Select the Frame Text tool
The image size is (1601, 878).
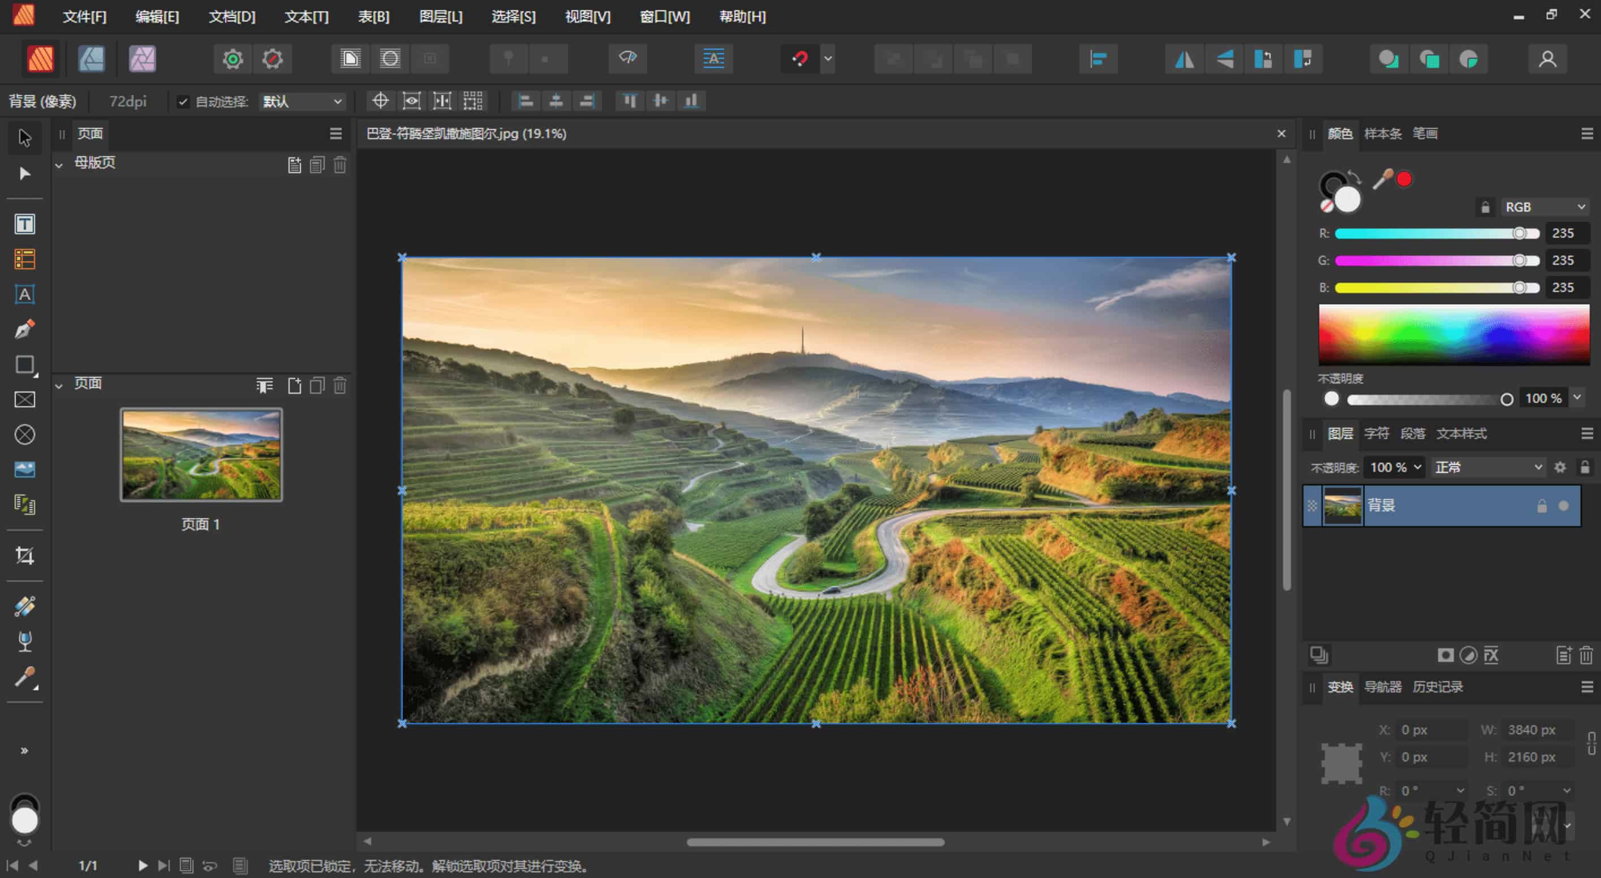click(25, 223)
